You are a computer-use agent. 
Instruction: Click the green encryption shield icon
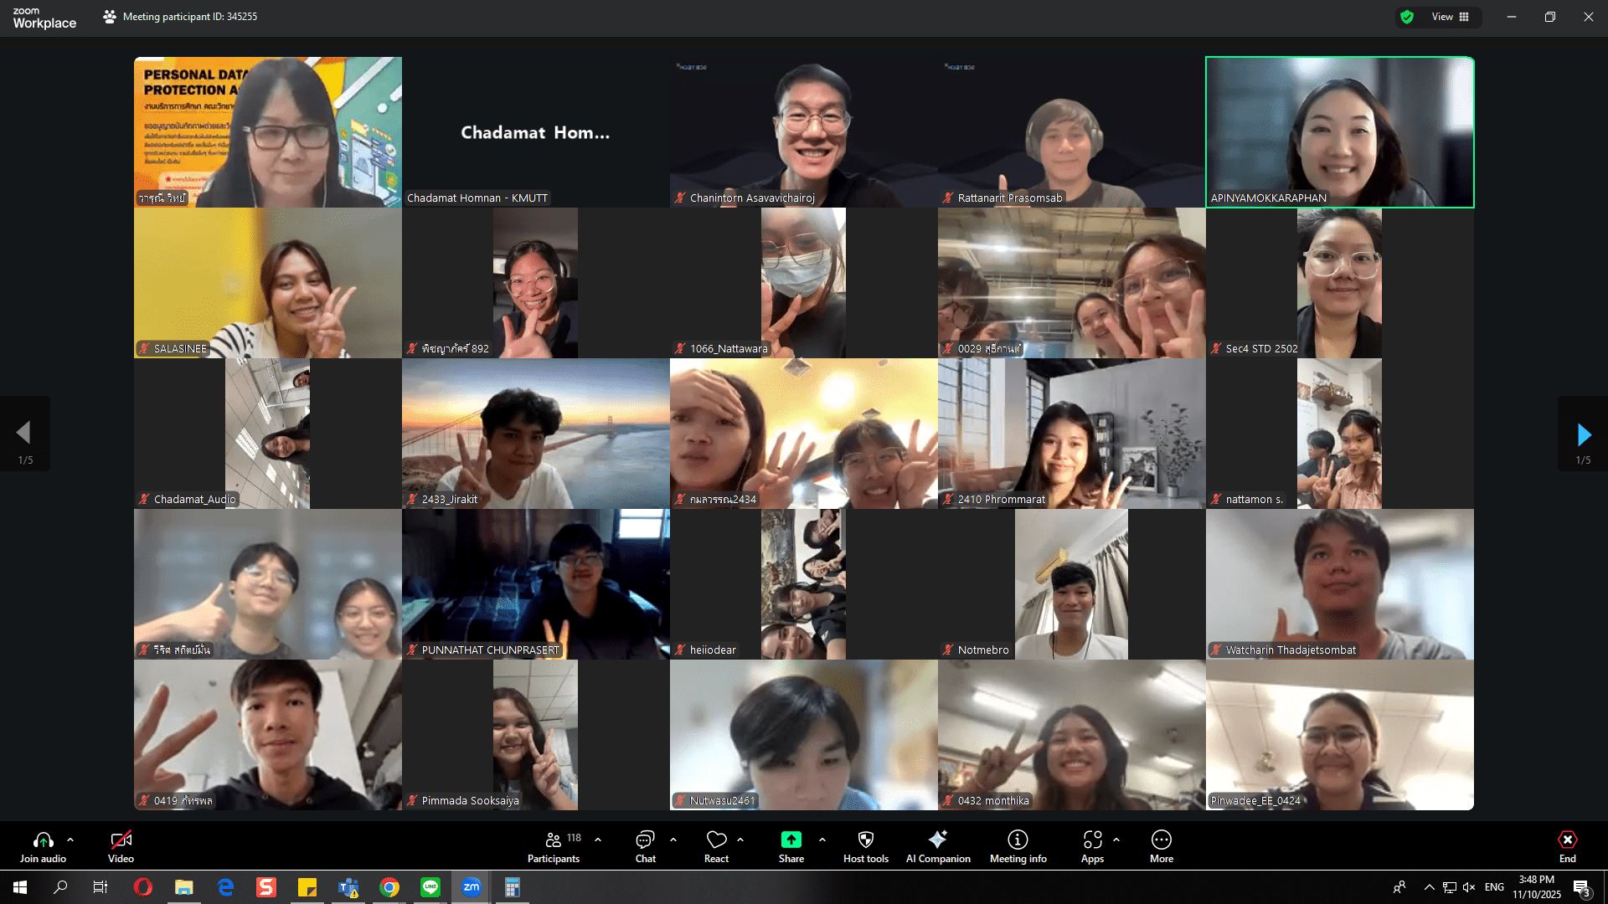tap(1407, 17)
